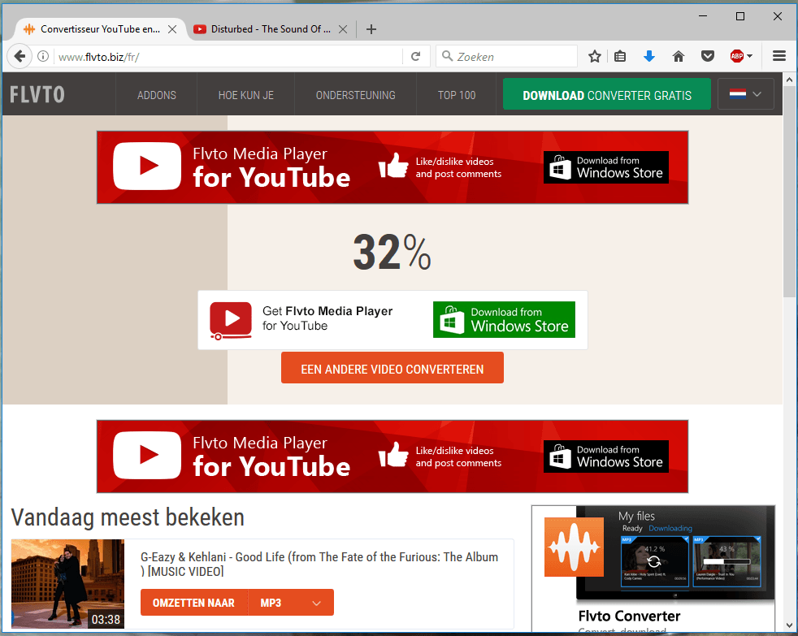Go back with the browser back arrow
The image size is (798, 636).
point(20,56)
